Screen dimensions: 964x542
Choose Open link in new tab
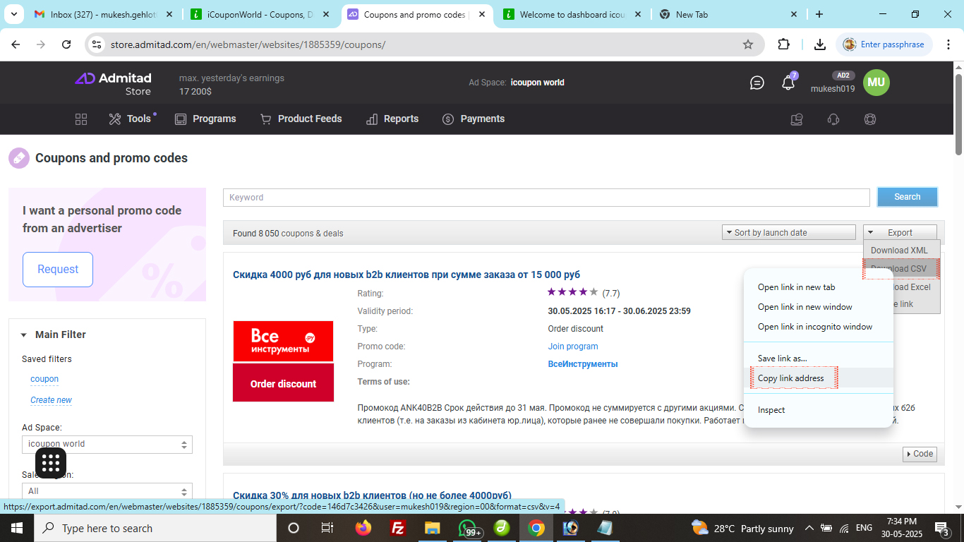click(x=796, y=287)
